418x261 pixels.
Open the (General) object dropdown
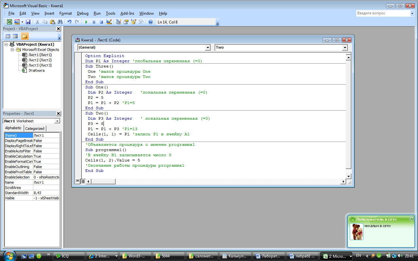pyautogui.click(x=208, y=48)
